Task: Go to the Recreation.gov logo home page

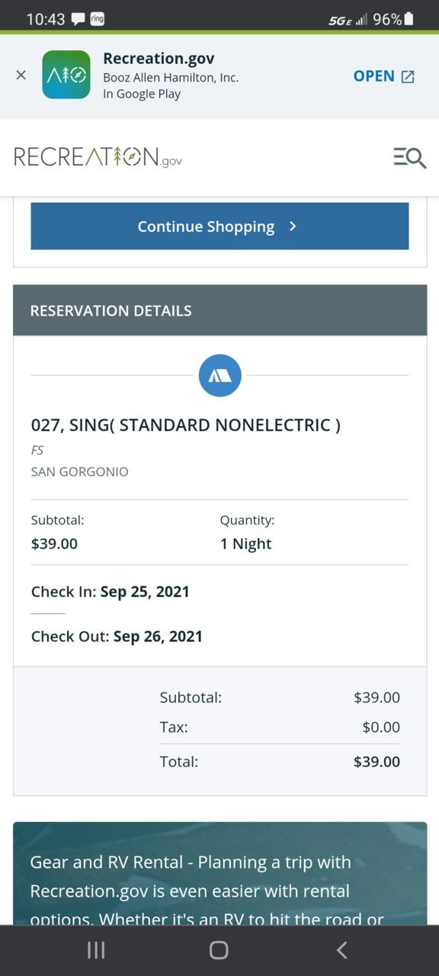Action: (x=98, y=157)
